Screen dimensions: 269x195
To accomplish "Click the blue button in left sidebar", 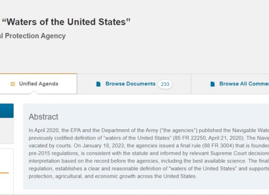I will (7, 111).
